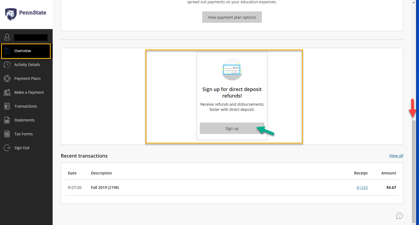
Task: Open the Activity Details menu item
Action: pos(27,65)
